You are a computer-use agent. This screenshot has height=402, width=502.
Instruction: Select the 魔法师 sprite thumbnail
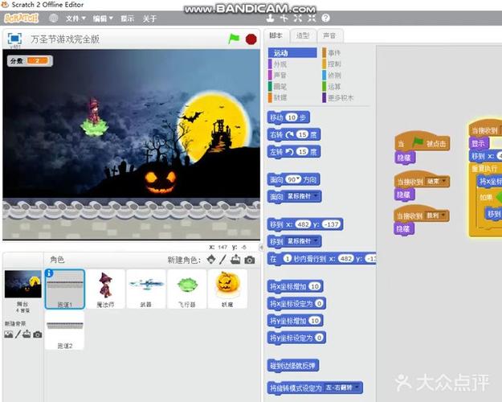106,289
